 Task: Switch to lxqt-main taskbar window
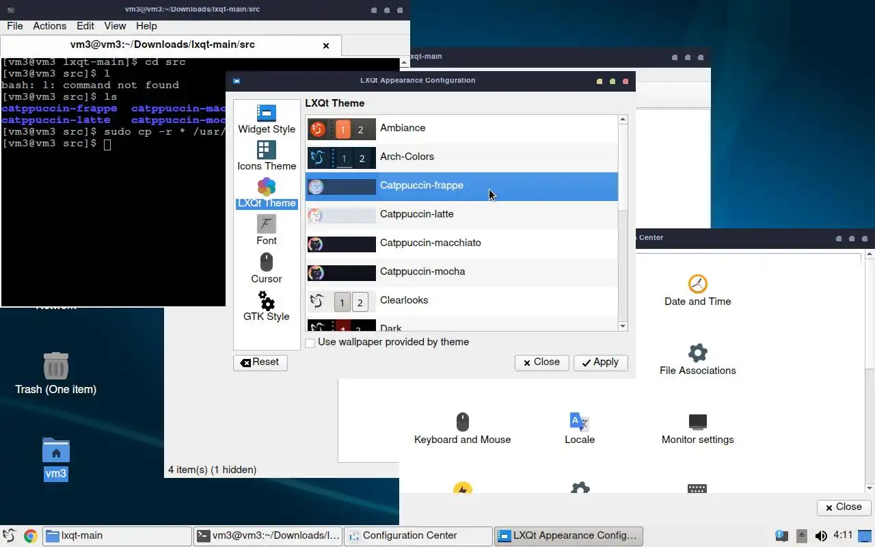(x=118, y=536)
